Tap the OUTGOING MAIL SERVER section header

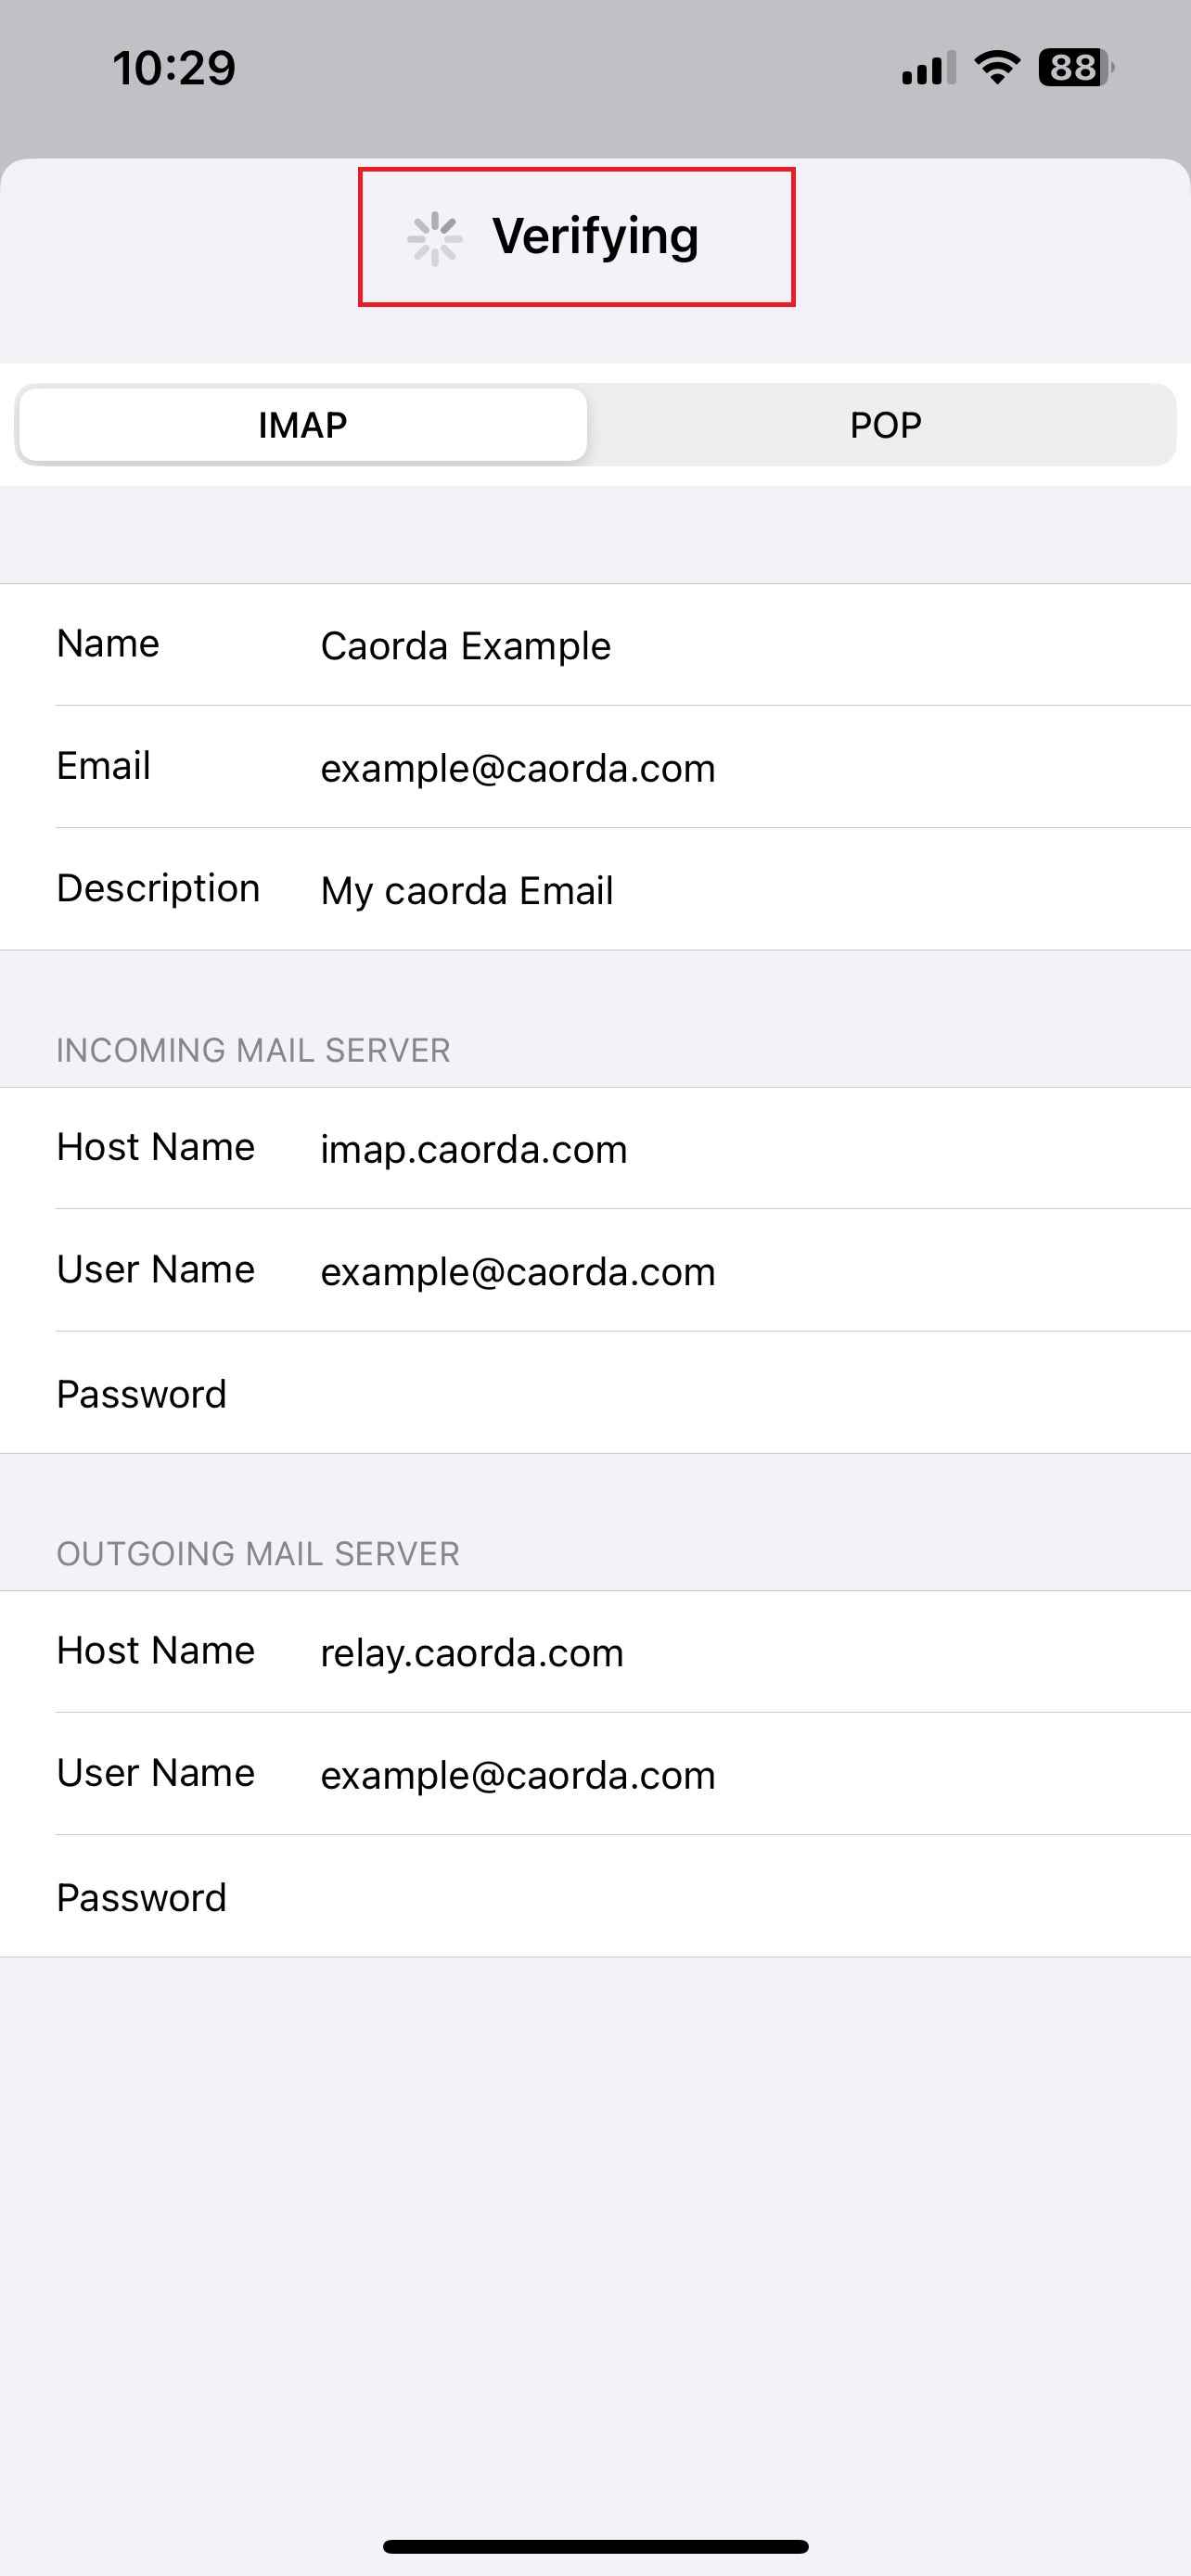(x=258, y=1553)
